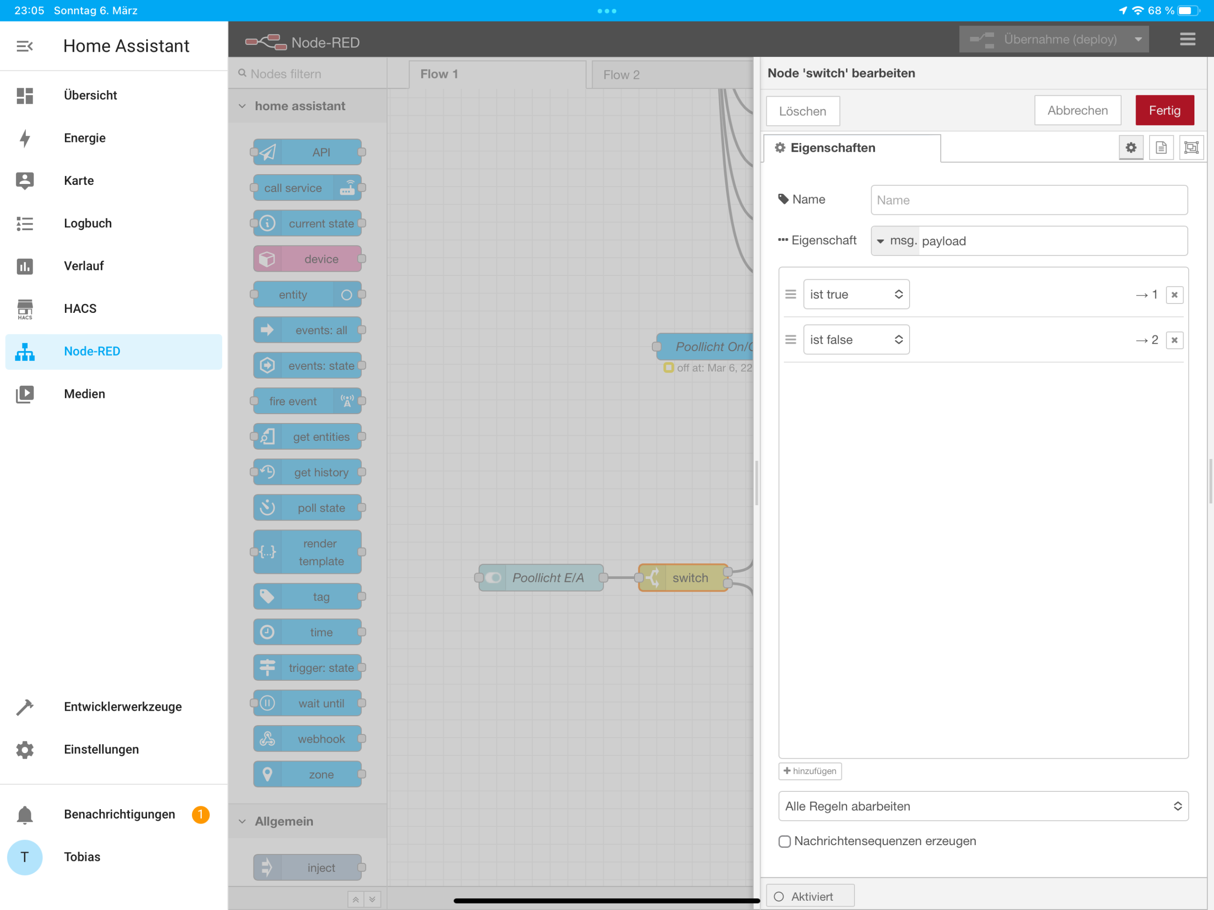
Task: Open the msg. property type dropdown
Action: [895, 241]
